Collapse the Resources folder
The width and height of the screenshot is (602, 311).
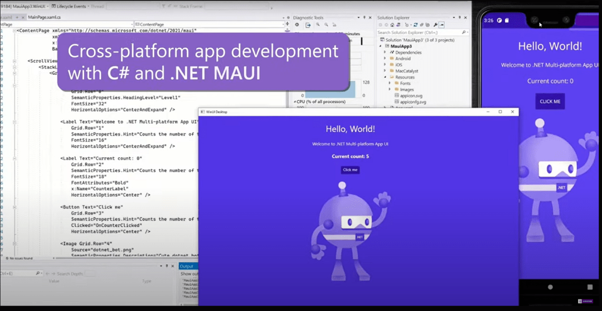pos(385,77)
